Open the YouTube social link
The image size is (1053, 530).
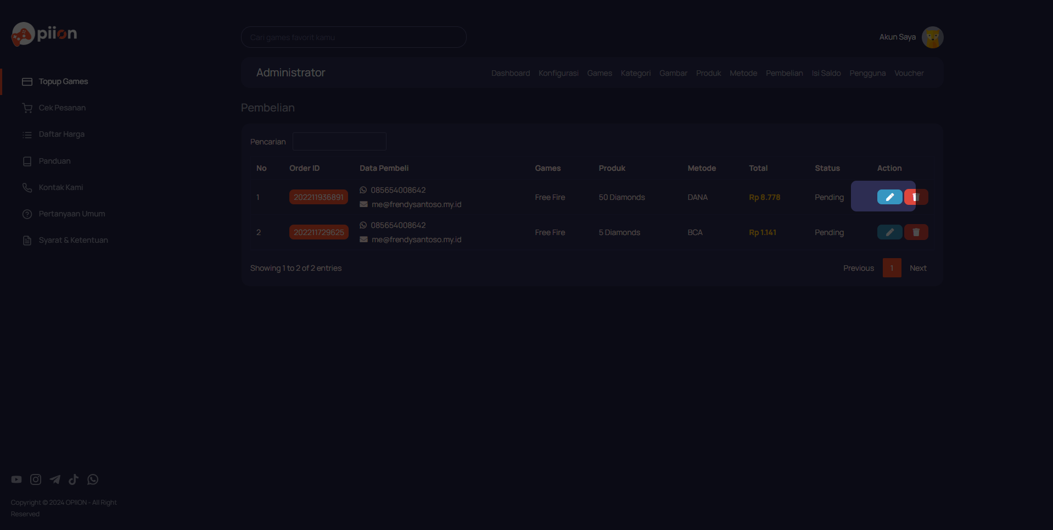tap(16, 479)
